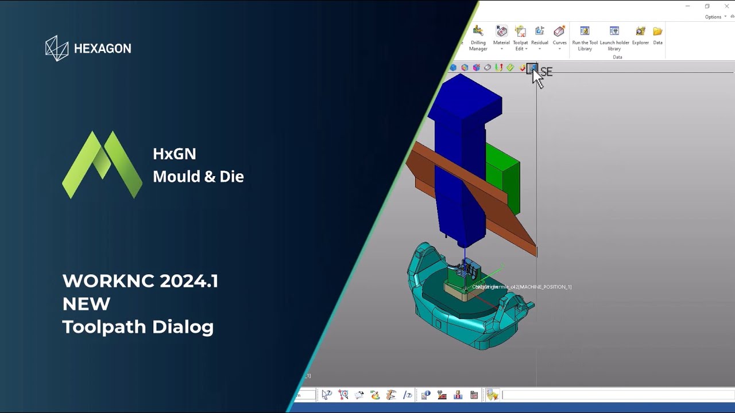Click Launch holder library
735x413 pixels.
[614, 38]
